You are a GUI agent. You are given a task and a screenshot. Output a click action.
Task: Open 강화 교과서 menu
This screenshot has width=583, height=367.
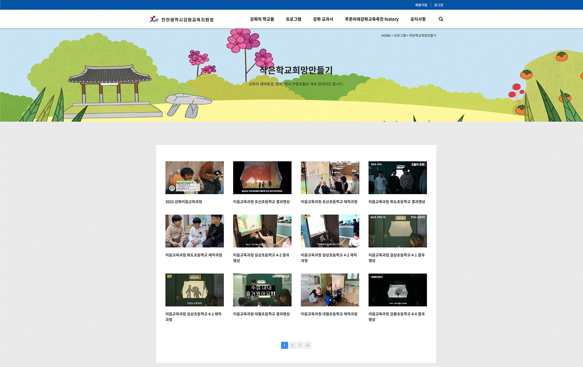[x=323, y=19]
